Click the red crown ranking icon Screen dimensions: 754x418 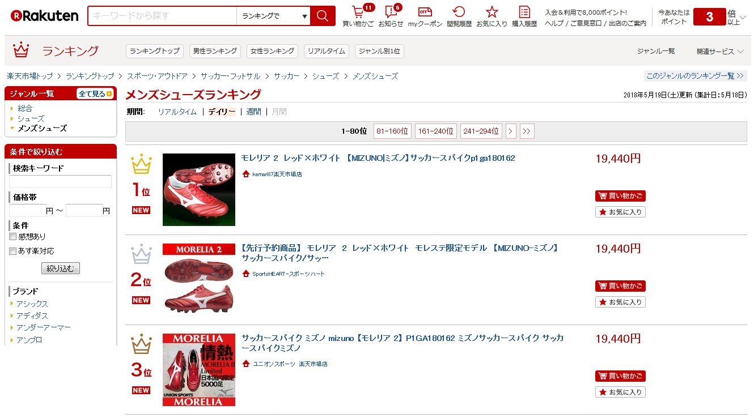tap(21, 50)
